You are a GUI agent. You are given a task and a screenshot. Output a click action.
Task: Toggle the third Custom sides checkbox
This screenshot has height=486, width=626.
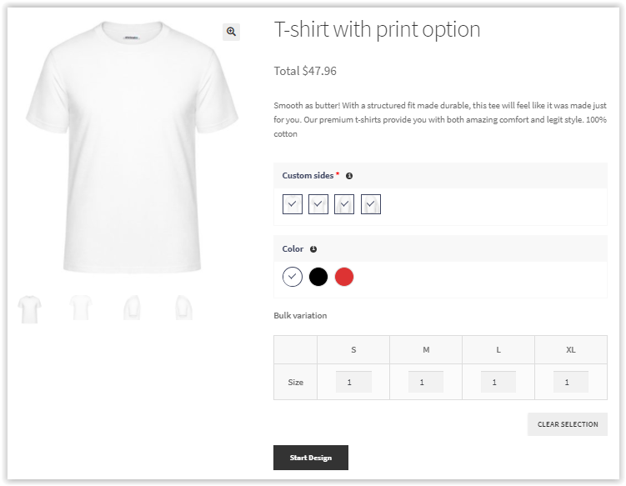coord(344,204)
